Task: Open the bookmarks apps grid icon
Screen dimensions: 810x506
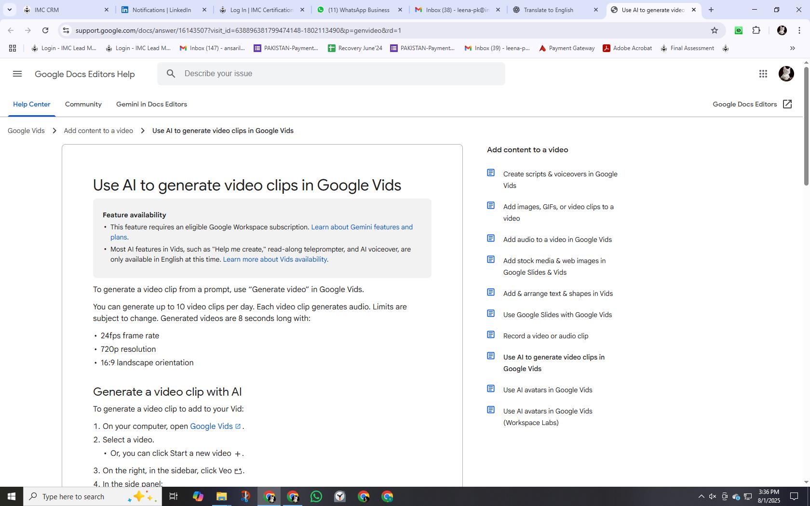Action: click(x=13, y=48)
